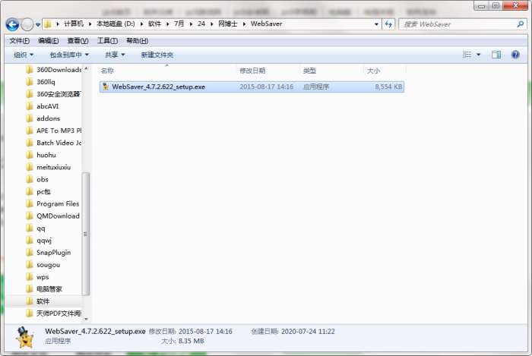Click the greyed Forward navigation button
This screenshot has width=532, height=356.
(x=27, y=24)
